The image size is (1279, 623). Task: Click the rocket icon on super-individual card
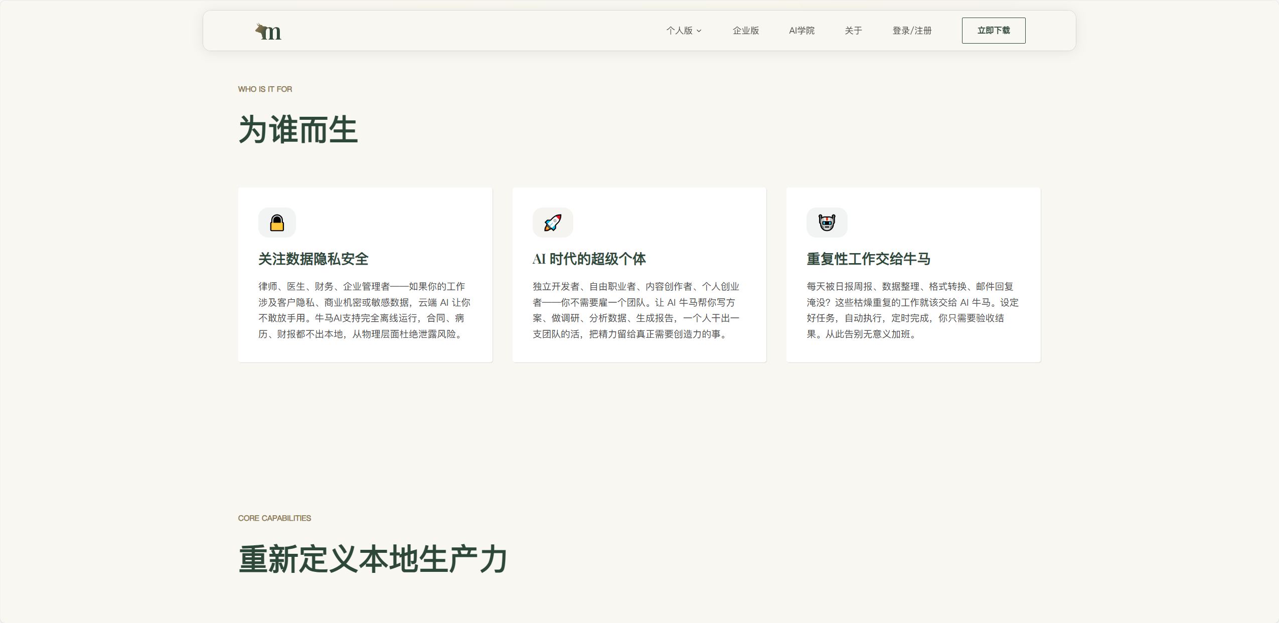click(553, 223)
